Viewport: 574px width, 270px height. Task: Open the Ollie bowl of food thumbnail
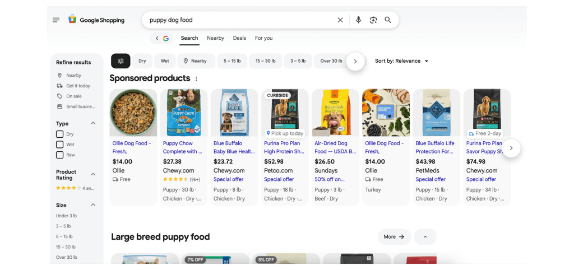[x=133, y=113]
